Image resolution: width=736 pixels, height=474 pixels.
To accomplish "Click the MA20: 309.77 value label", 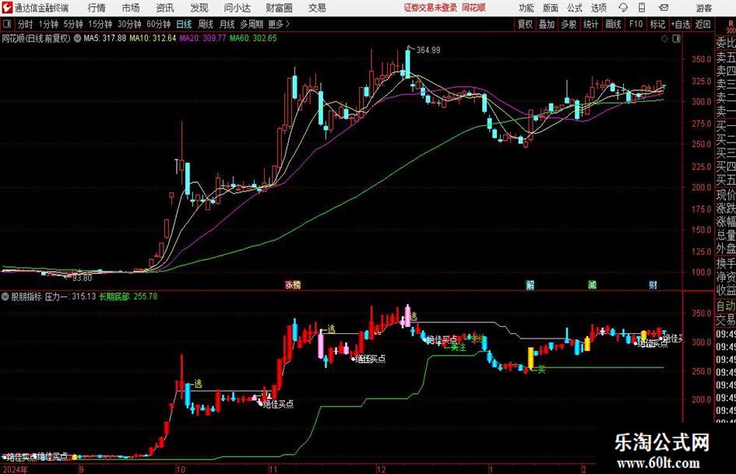I will click(x=202, y=38).
